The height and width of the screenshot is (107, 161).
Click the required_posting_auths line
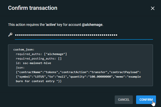coord(38,59)
